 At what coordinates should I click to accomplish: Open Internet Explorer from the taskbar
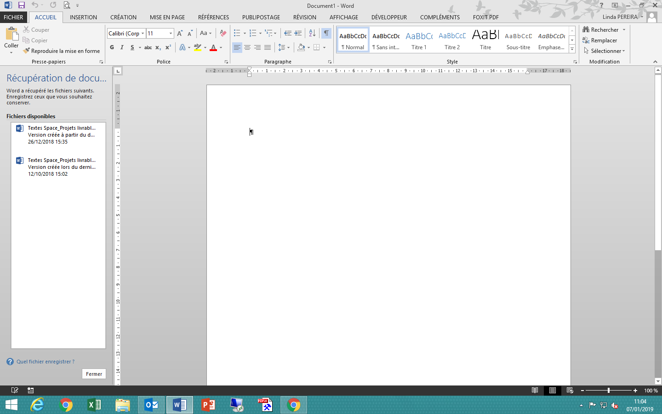point(37,405)
